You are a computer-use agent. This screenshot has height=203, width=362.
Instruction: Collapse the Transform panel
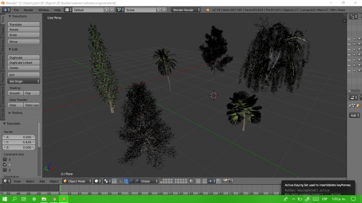[10, 16]
